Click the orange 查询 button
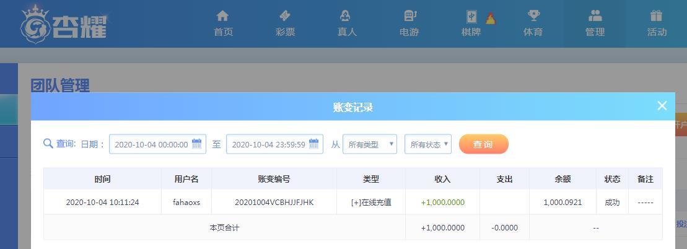The width and height of the screenshot is (687, 249). (484, 144)
